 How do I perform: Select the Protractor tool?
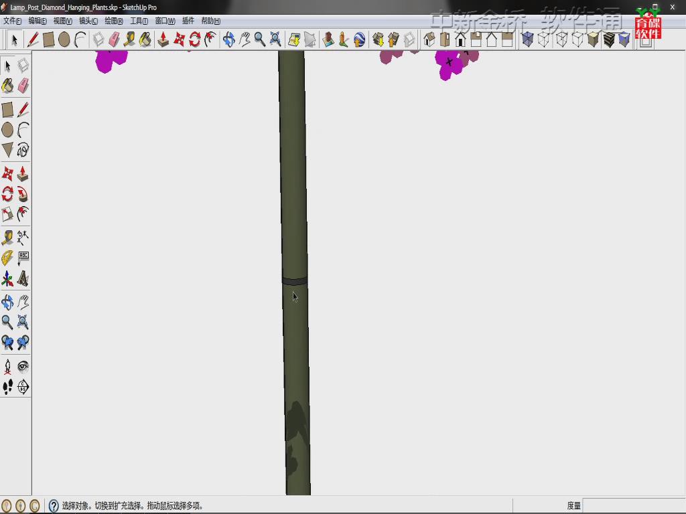pyautogui.click(x=7, y=258)
